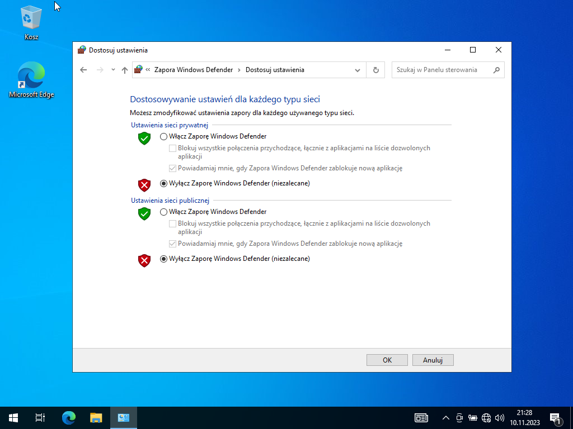Open the volume speaker tray icon

pyautogui.click(x=499, y=418)
